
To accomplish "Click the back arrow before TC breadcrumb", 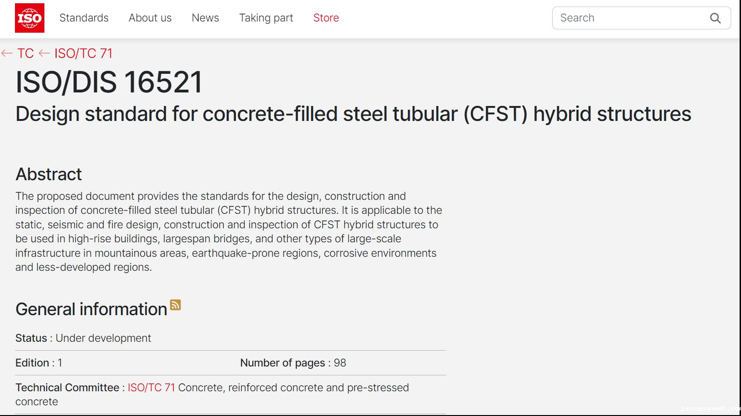I will (x=7, y=53).
